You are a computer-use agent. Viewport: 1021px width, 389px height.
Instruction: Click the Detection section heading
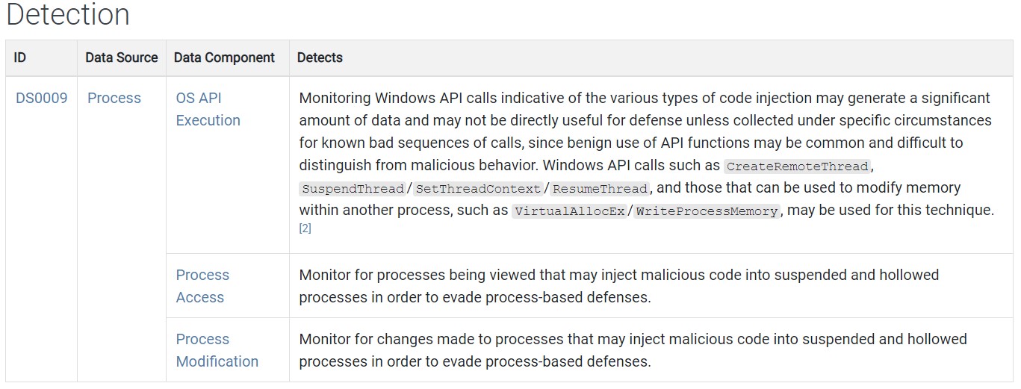coord(68,15)
